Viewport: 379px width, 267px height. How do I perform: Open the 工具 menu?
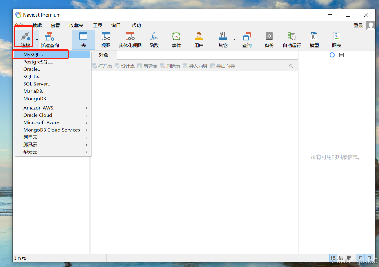(98, 25)
